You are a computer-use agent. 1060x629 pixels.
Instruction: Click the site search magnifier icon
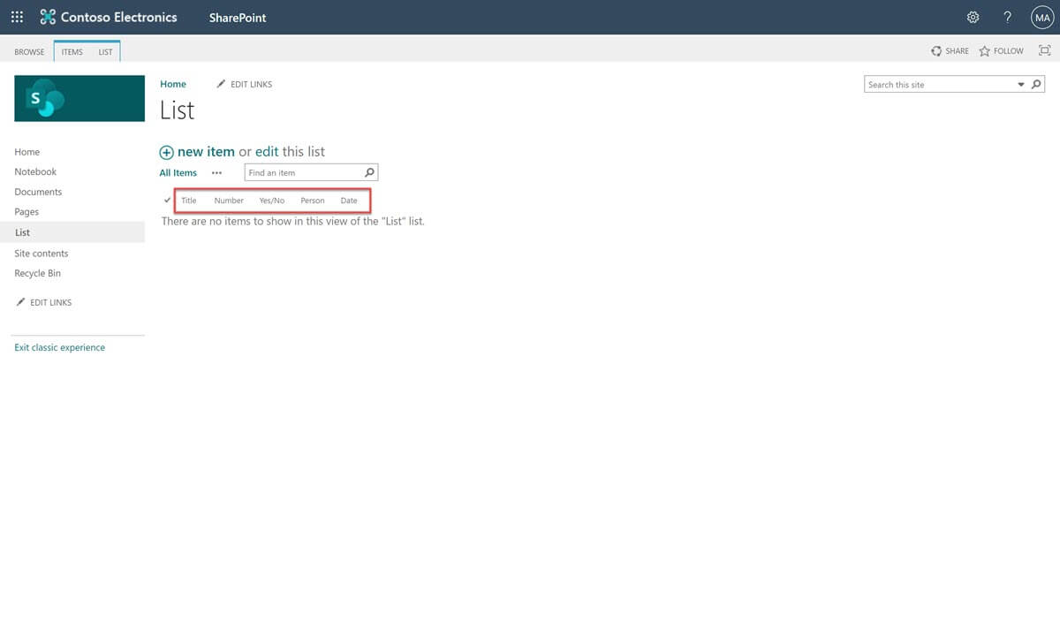[x=1035, y=84]
